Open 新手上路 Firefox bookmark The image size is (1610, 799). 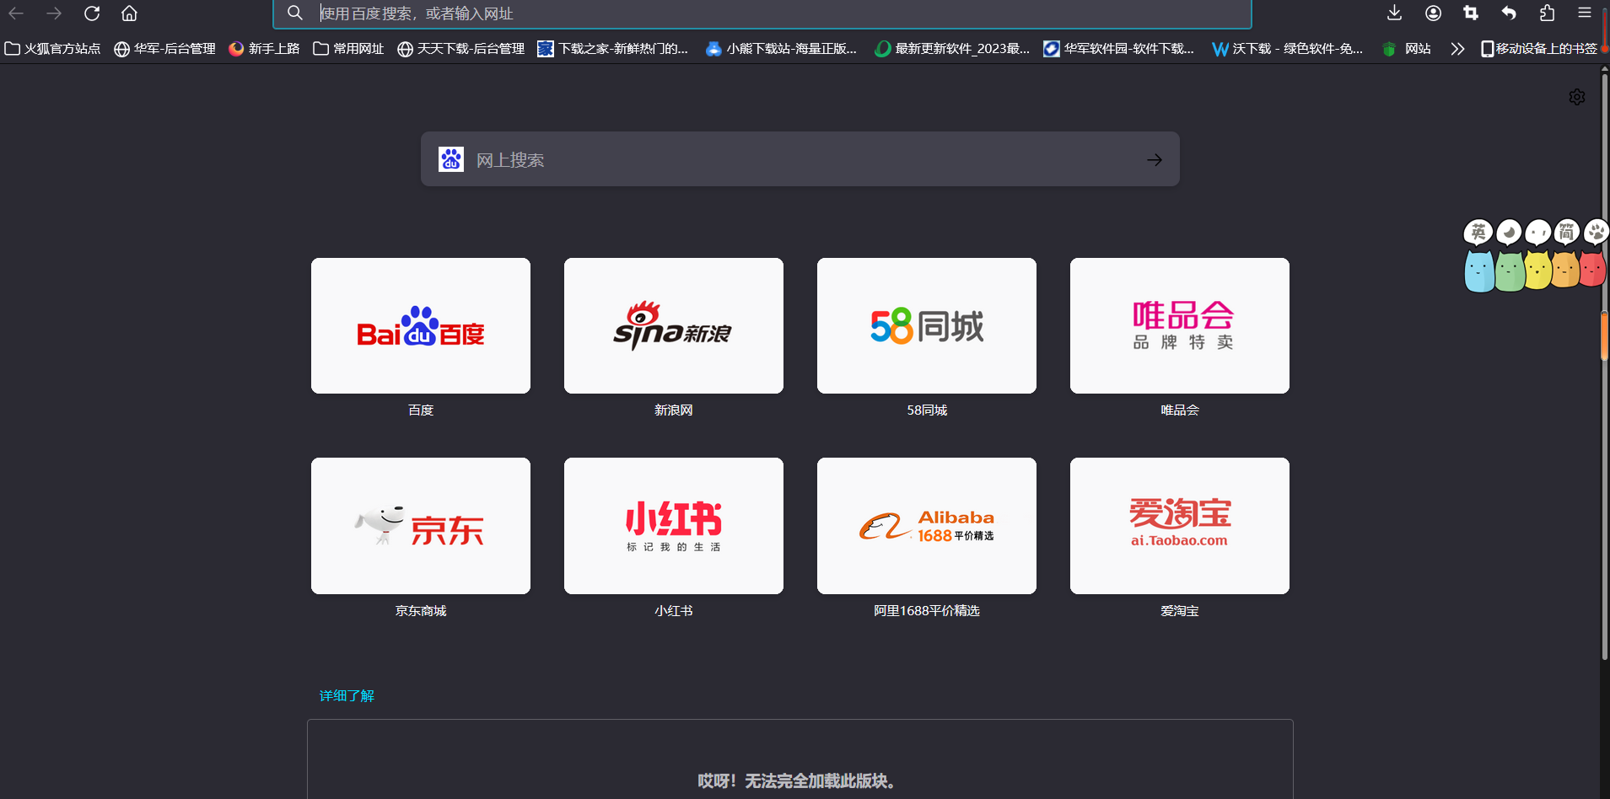(x=264, y=49)
